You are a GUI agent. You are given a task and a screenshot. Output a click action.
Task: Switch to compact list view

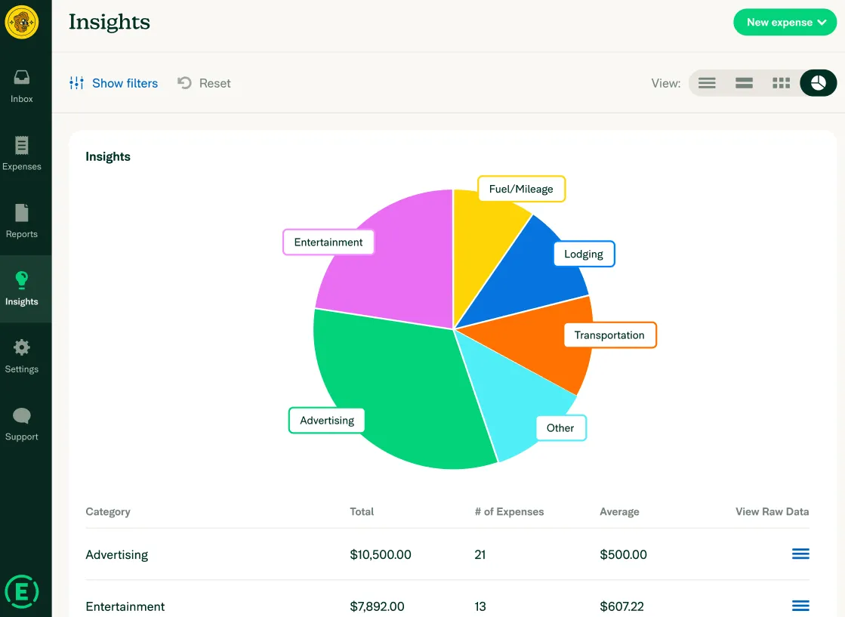pyautogui.click(x=707, y=83)
